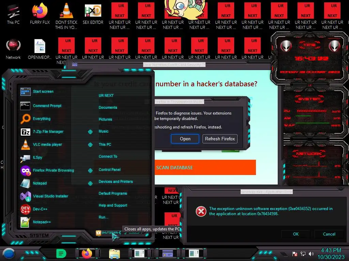Click the orange SCAN DATABASE button
Image resolution: width=349 pixels, height=261 pixels.
click(205, 167)
